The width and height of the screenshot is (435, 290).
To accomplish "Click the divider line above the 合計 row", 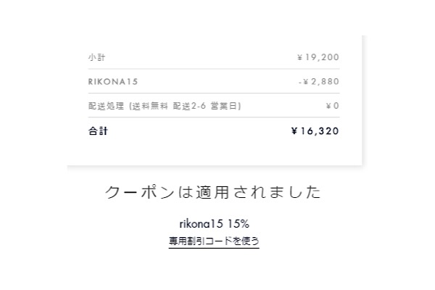I will pos(214,117).
